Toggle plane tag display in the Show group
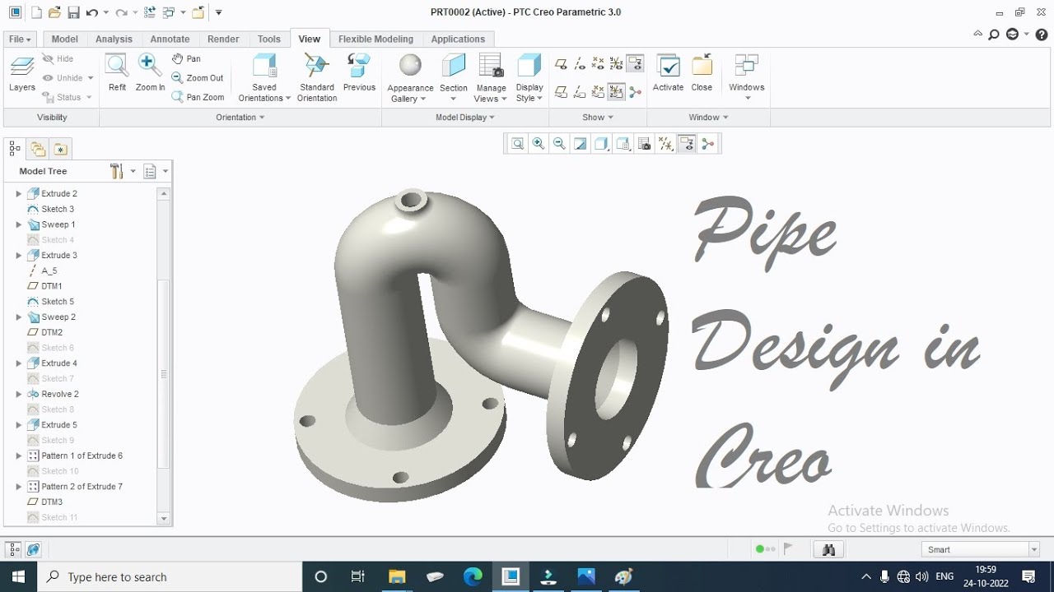1054x592 pixels. point(561,92)
